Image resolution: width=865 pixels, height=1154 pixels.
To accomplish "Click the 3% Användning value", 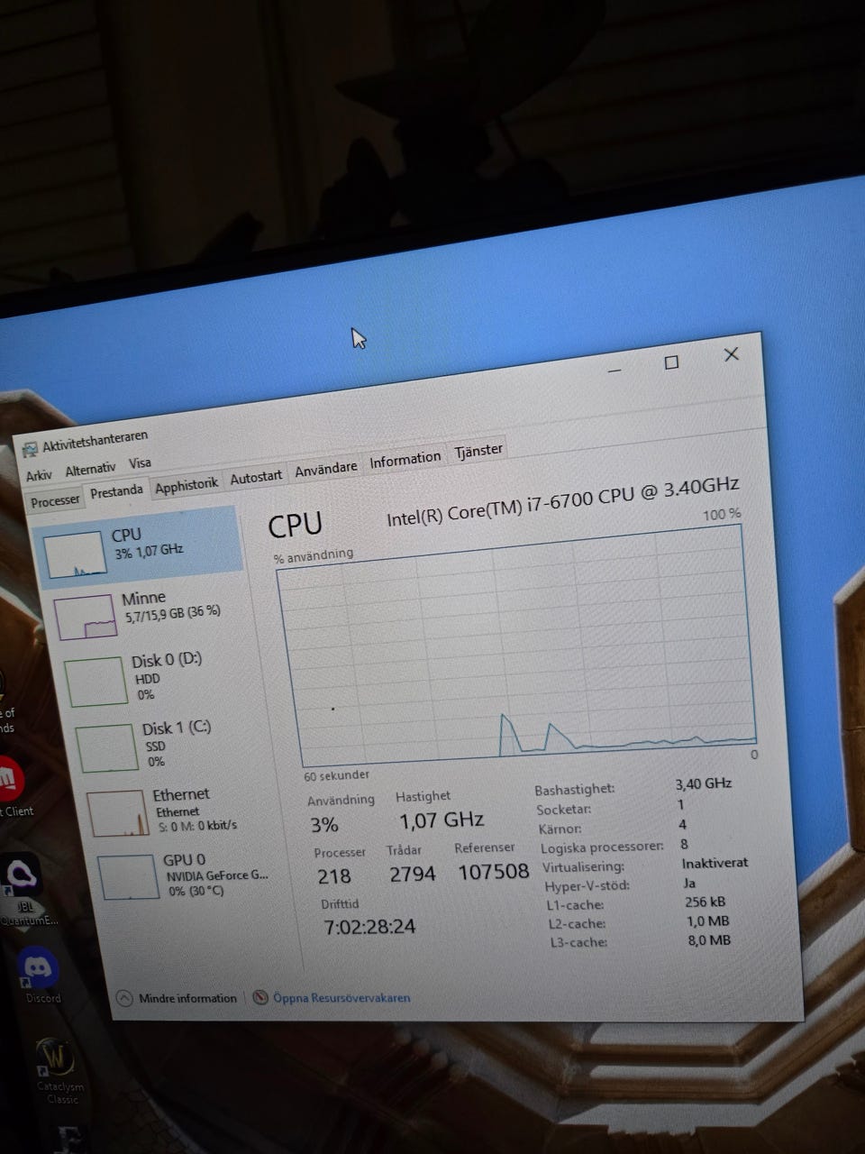I will click(x=324, y=825).
